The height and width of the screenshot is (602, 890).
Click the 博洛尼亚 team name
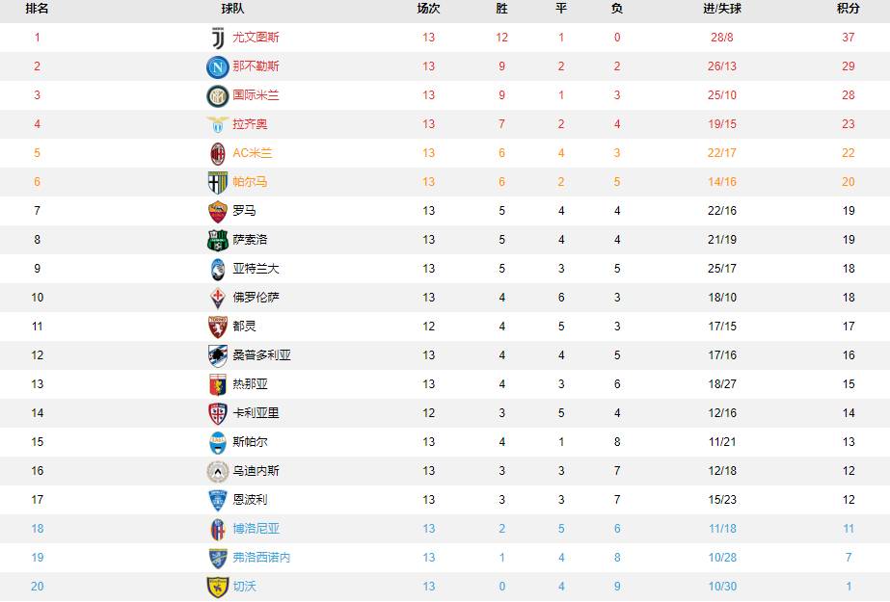[256, 529]
